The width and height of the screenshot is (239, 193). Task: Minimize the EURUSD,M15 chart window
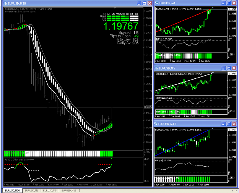223,124
